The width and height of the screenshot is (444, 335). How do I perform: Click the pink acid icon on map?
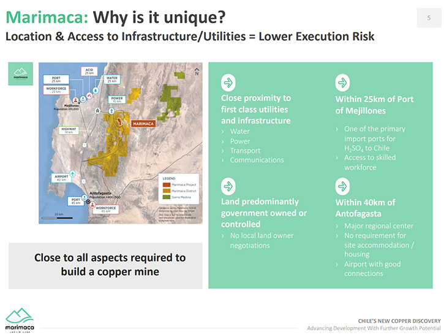tap(89, 96)
